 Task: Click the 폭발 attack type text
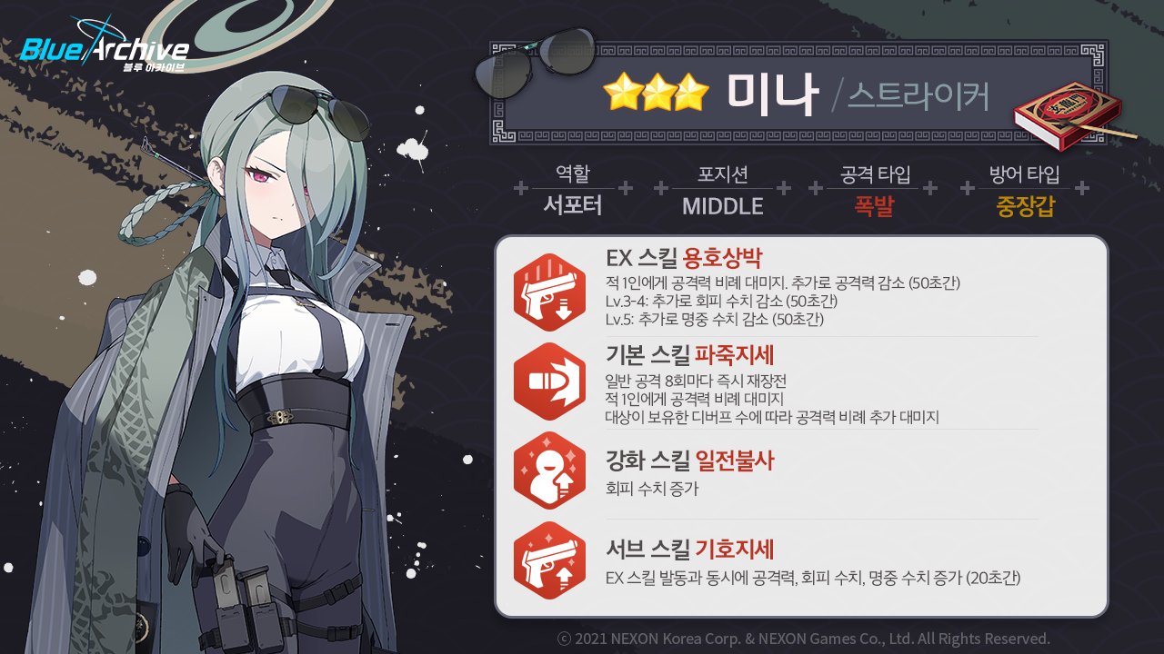pos(874,206)
